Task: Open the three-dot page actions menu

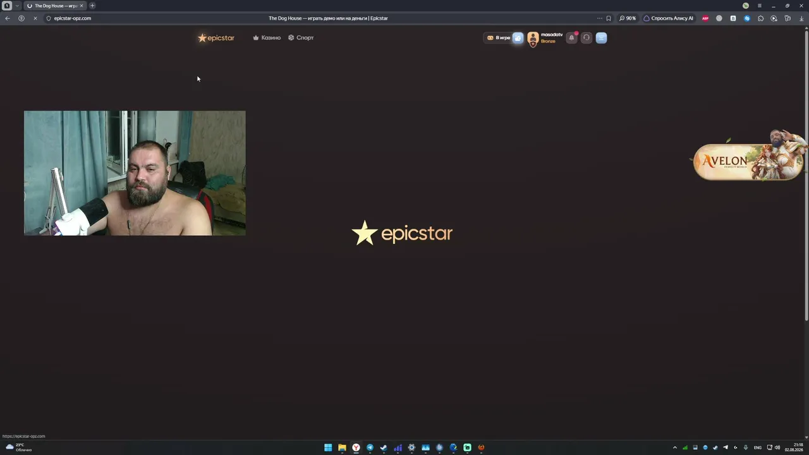Action: pos(600,18)
